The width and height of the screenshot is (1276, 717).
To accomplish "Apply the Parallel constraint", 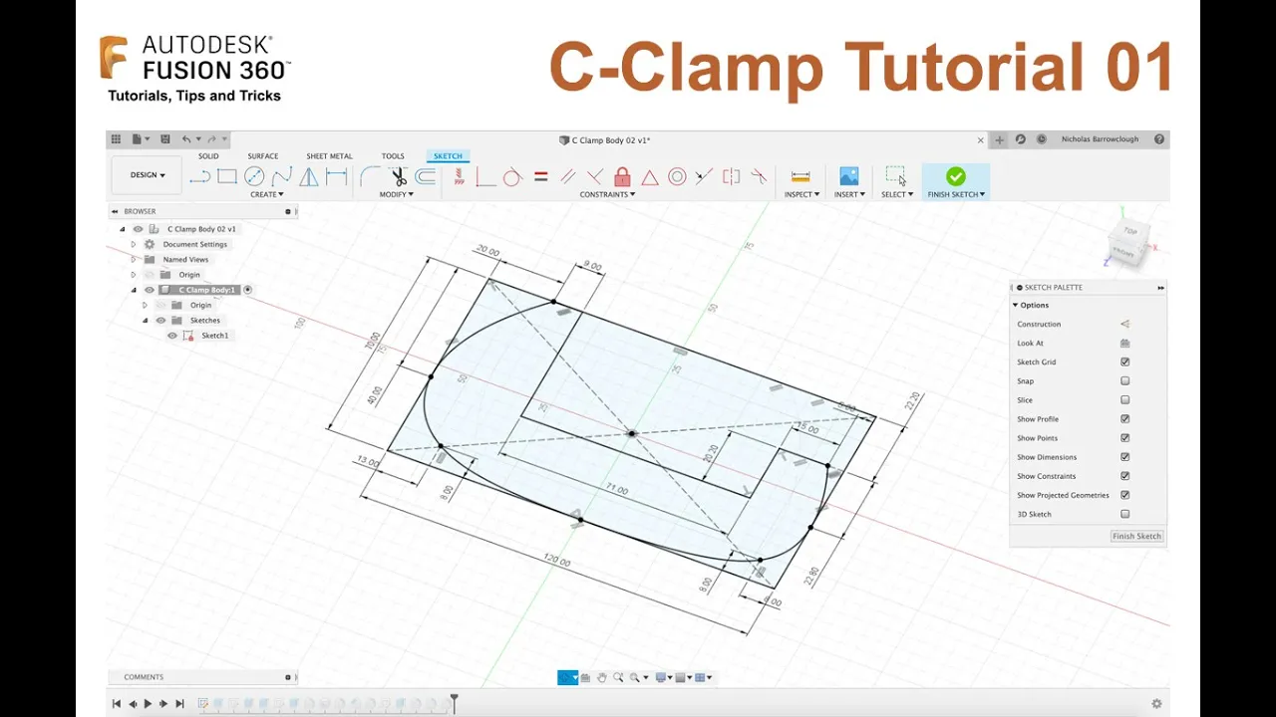I will coord(568,176).
